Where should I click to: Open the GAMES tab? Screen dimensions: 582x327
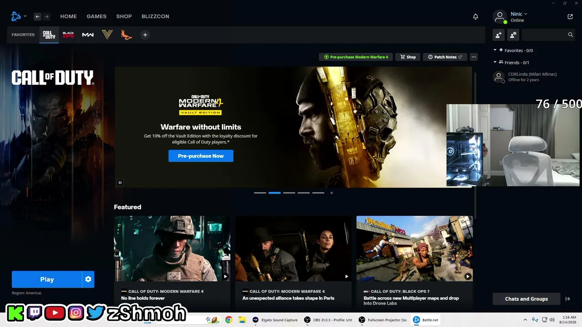[x=96, y=16]
